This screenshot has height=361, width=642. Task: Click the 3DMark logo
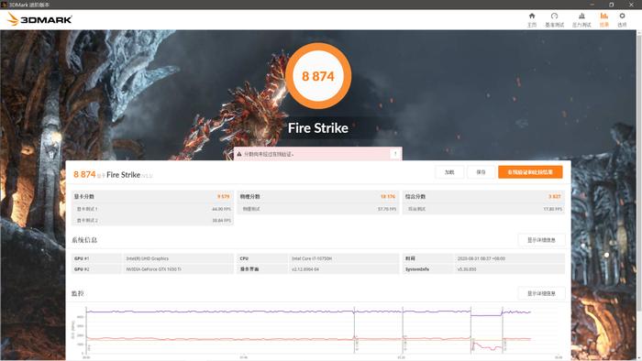point(39,19)
